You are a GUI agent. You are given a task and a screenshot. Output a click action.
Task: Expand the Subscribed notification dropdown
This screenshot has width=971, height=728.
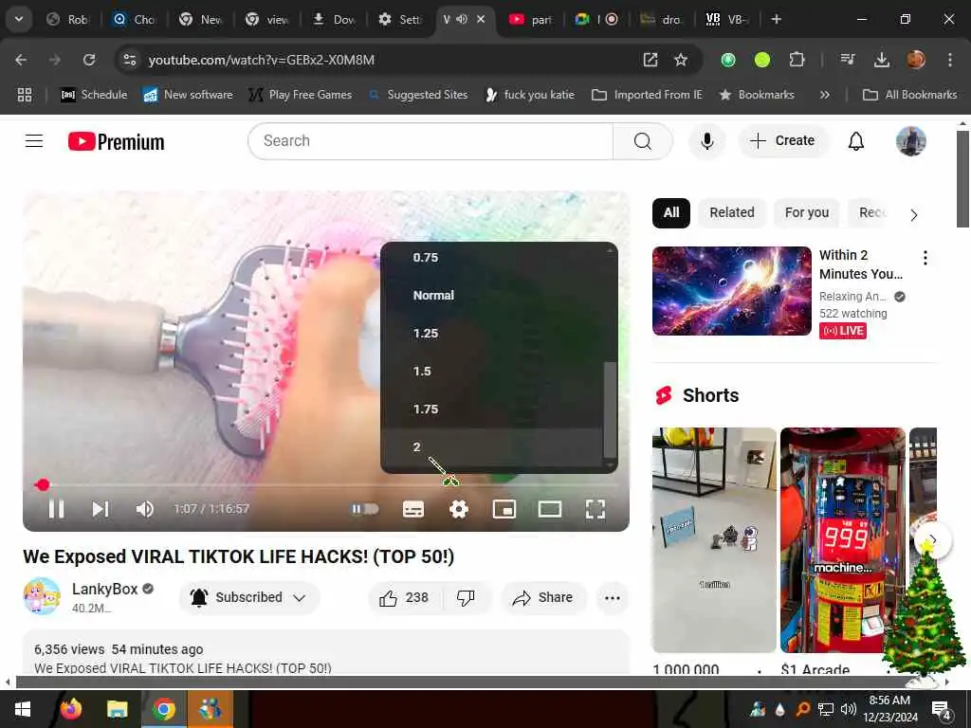[x=249, y=597]
